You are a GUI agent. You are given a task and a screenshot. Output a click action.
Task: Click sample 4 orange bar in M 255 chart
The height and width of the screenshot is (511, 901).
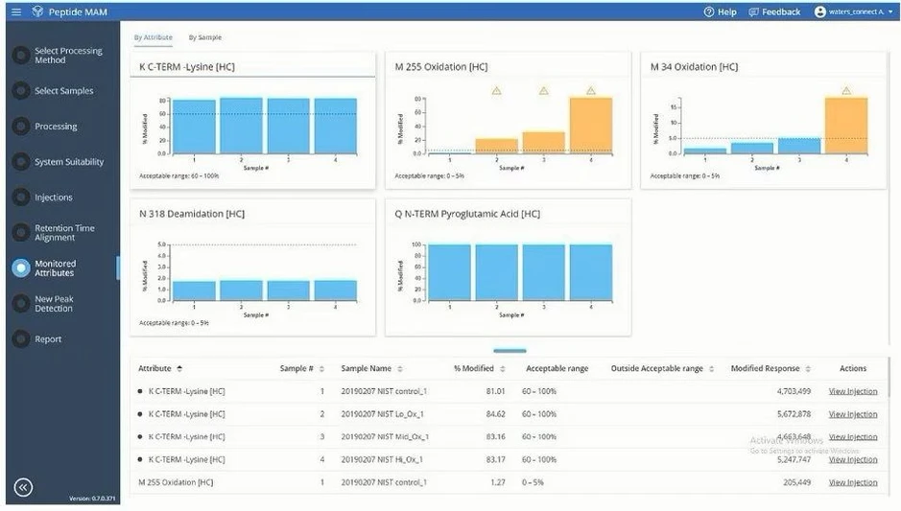click(x=591, y=126)
